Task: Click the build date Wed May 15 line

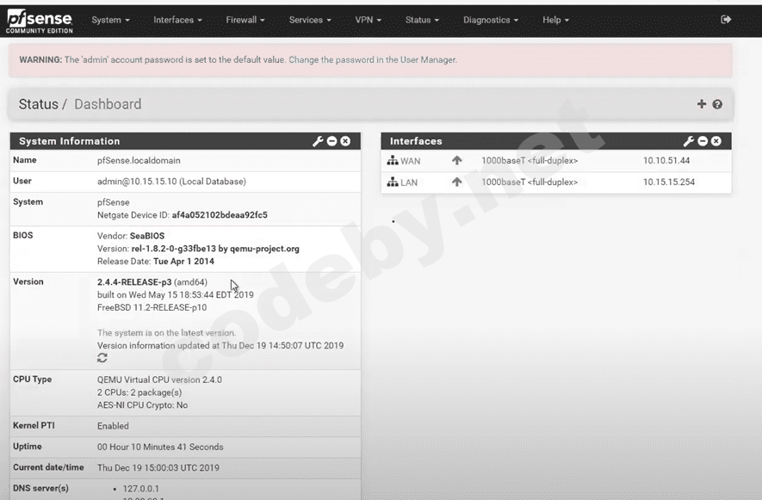Action: point(176,294)
